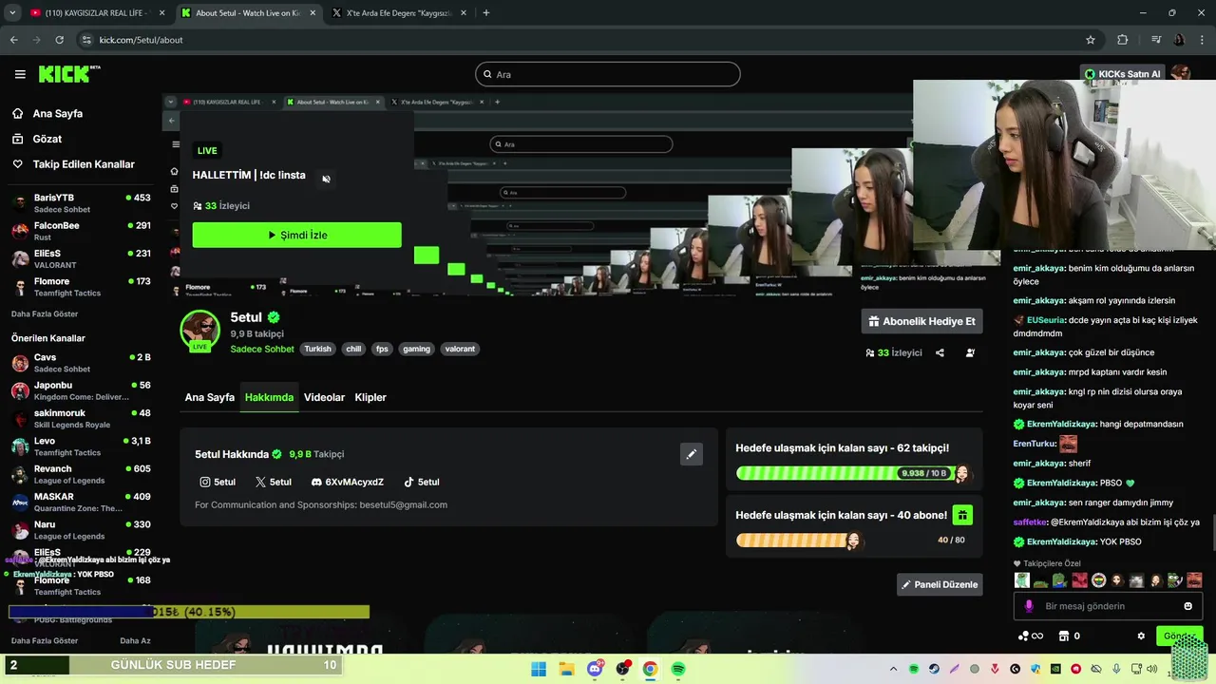Click the Paneli Düzenle button

point(940,584)
